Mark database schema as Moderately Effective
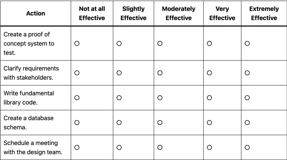Image resolution: width=287 pixels, height=160 pixels. pyautogui.click(x=160, y=123)
